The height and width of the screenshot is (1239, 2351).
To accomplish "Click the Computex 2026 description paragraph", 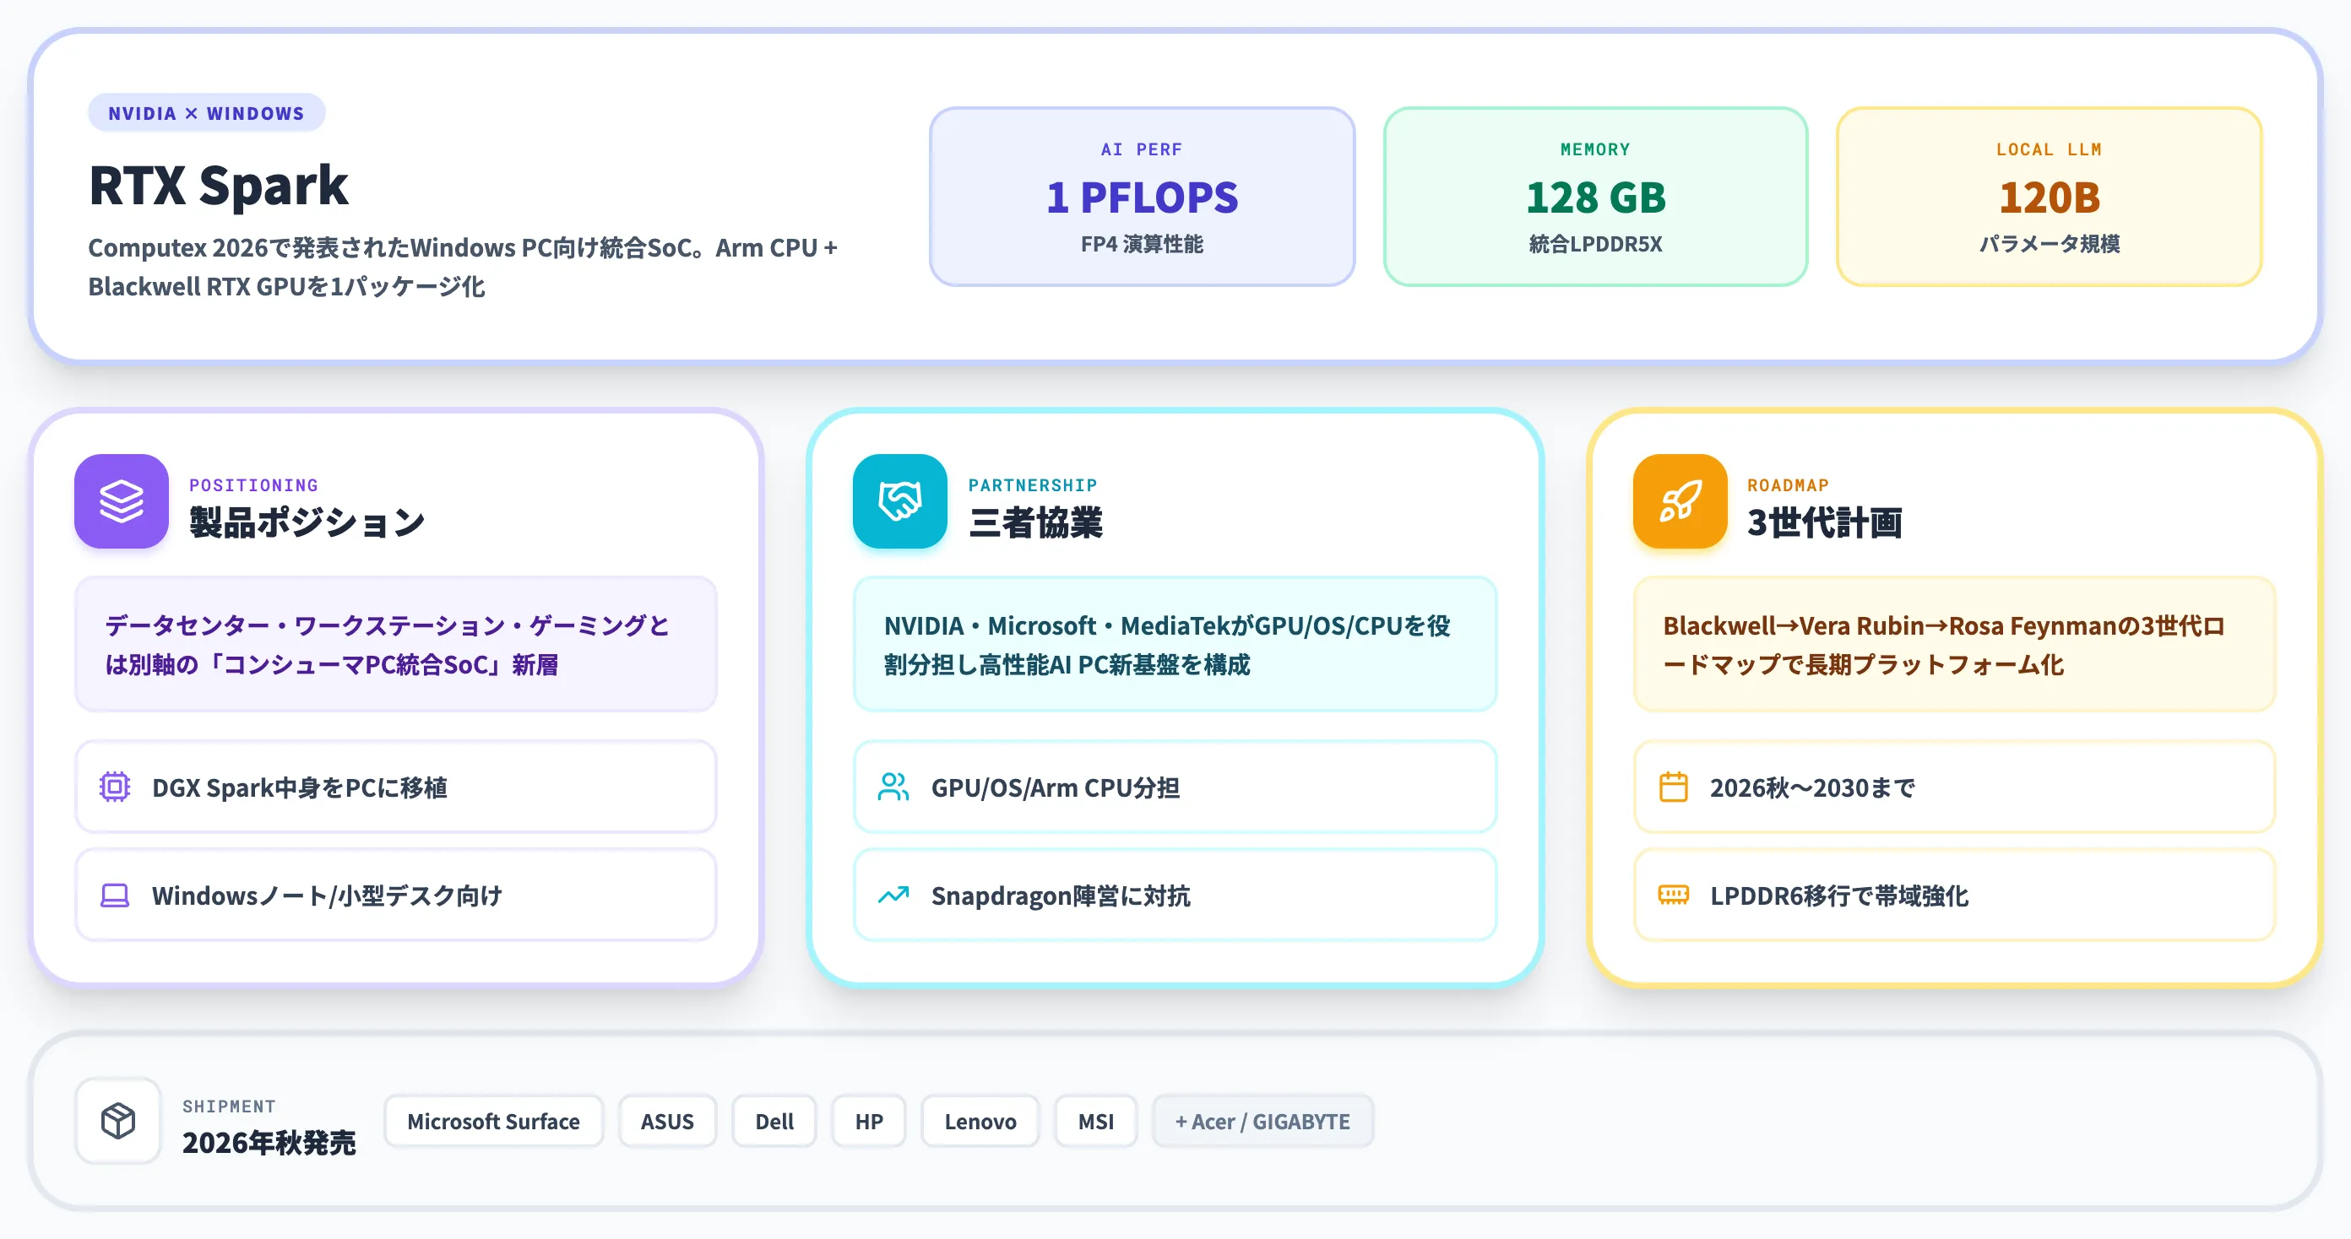I will point(463,267).
